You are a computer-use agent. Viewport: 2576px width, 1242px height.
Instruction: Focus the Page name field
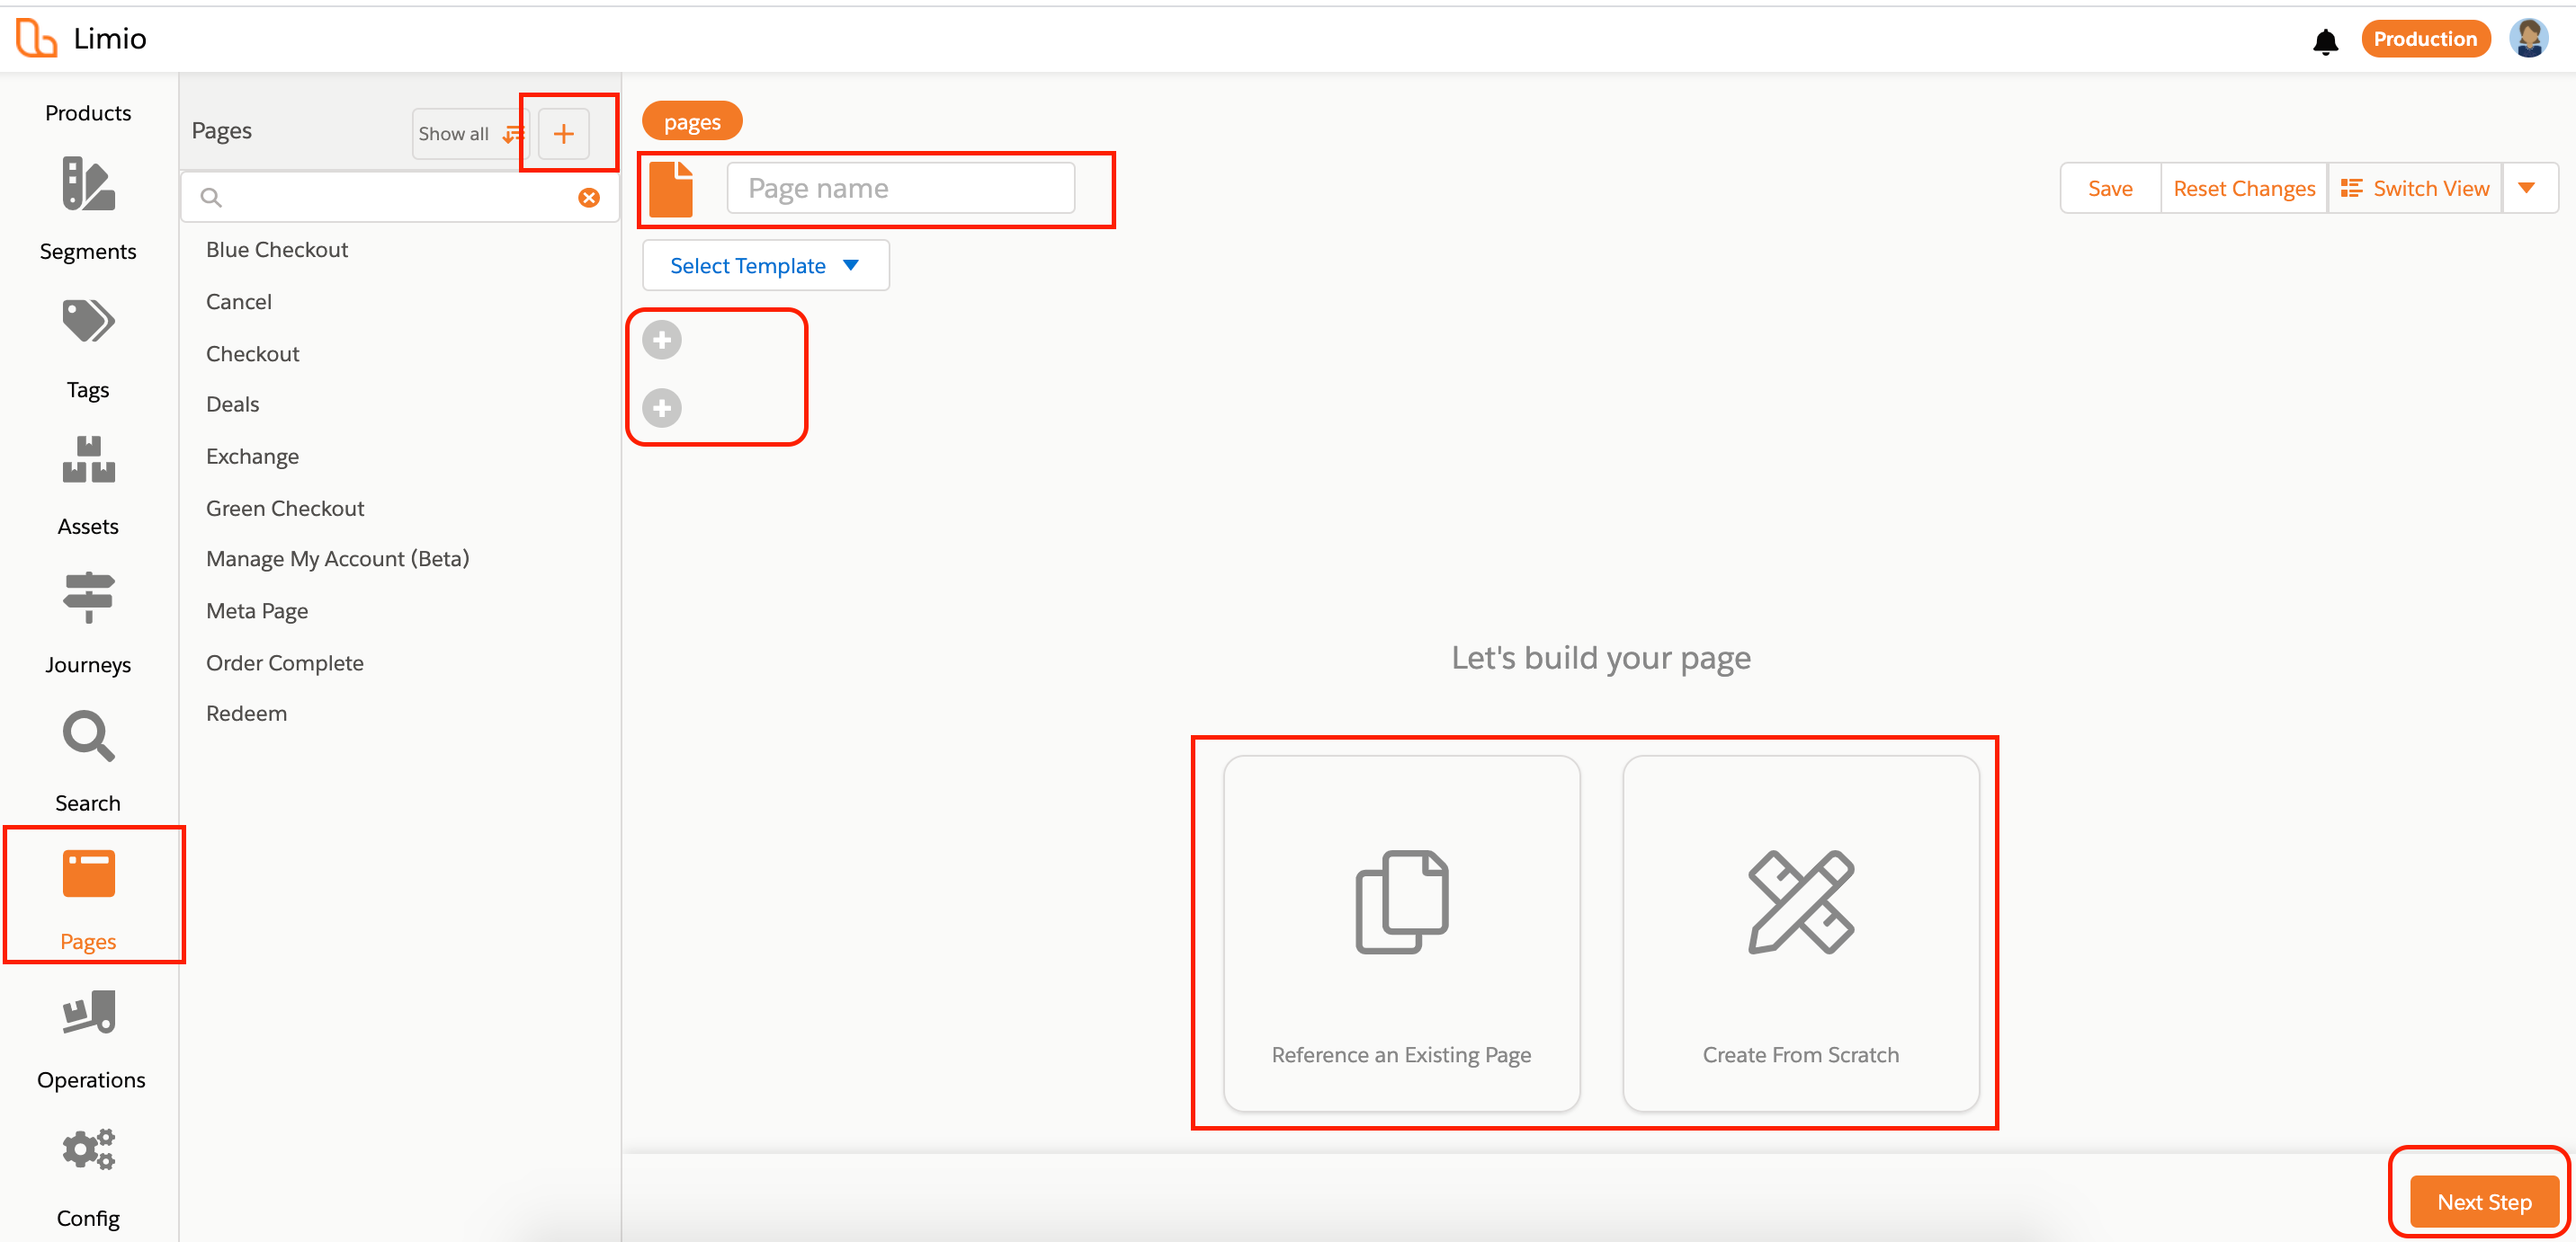click(901, 188)
